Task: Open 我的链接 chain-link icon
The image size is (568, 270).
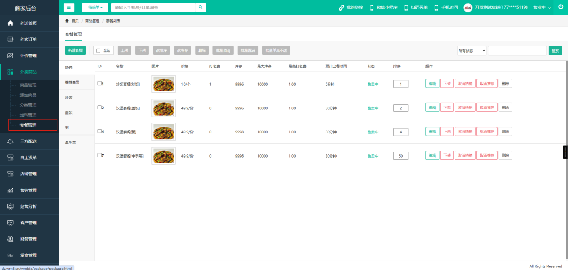Action: [x=342, y=8]
